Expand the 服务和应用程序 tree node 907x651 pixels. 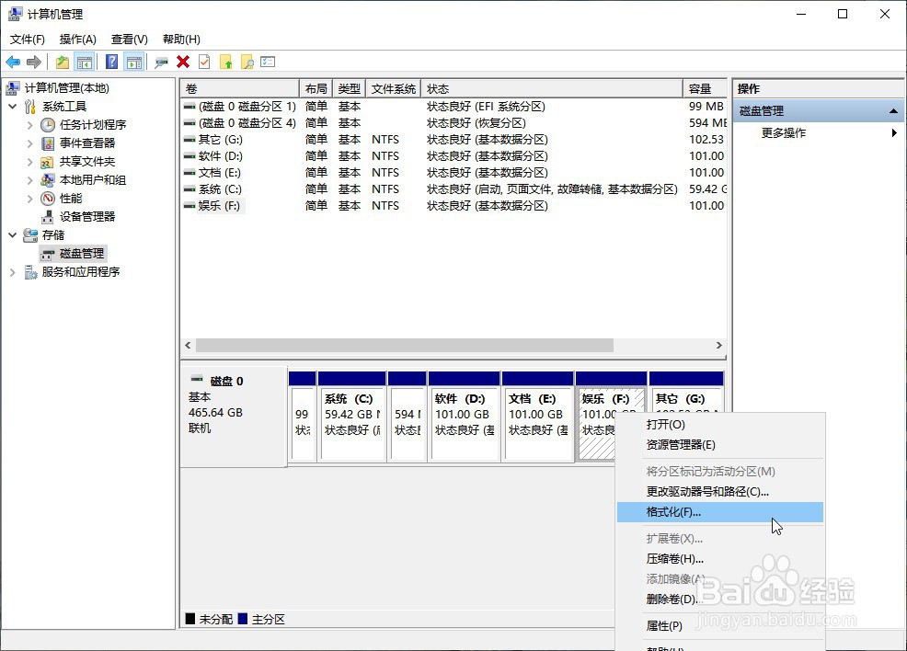13,271
